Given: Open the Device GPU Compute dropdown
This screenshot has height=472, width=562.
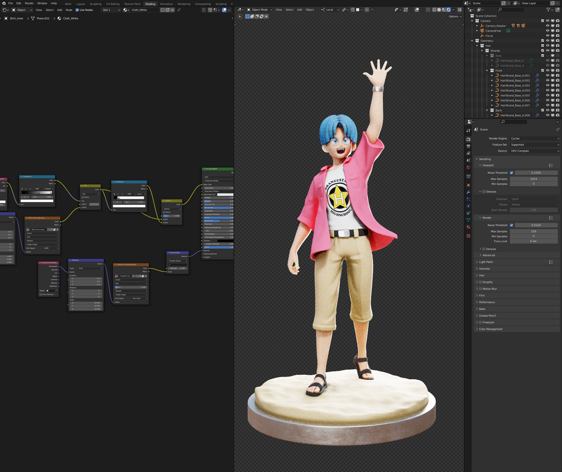Looking at the screenshot, I should [535, 151].
